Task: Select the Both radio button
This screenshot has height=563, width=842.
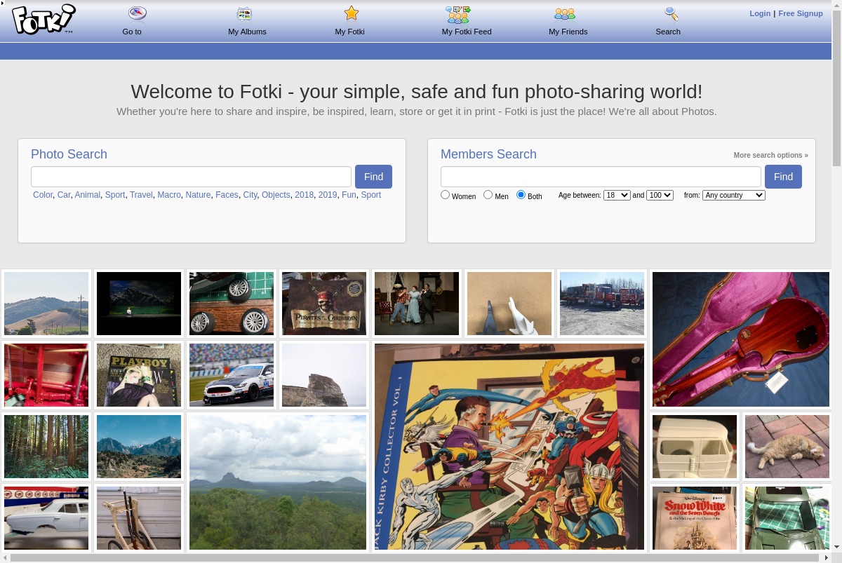Action: (521, 195)
